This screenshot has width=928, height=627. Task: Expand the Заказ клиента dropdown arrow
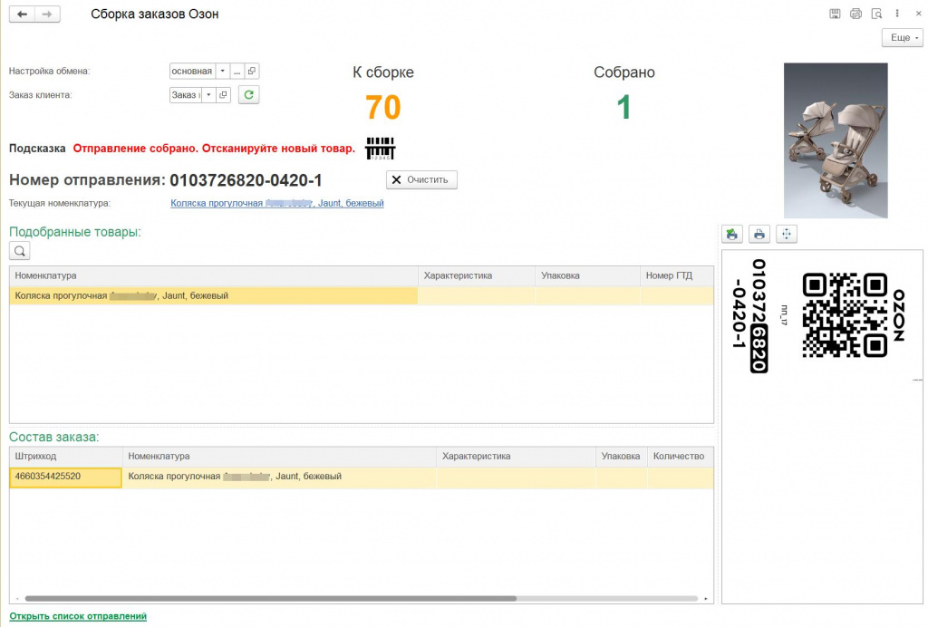click(209, 94)
